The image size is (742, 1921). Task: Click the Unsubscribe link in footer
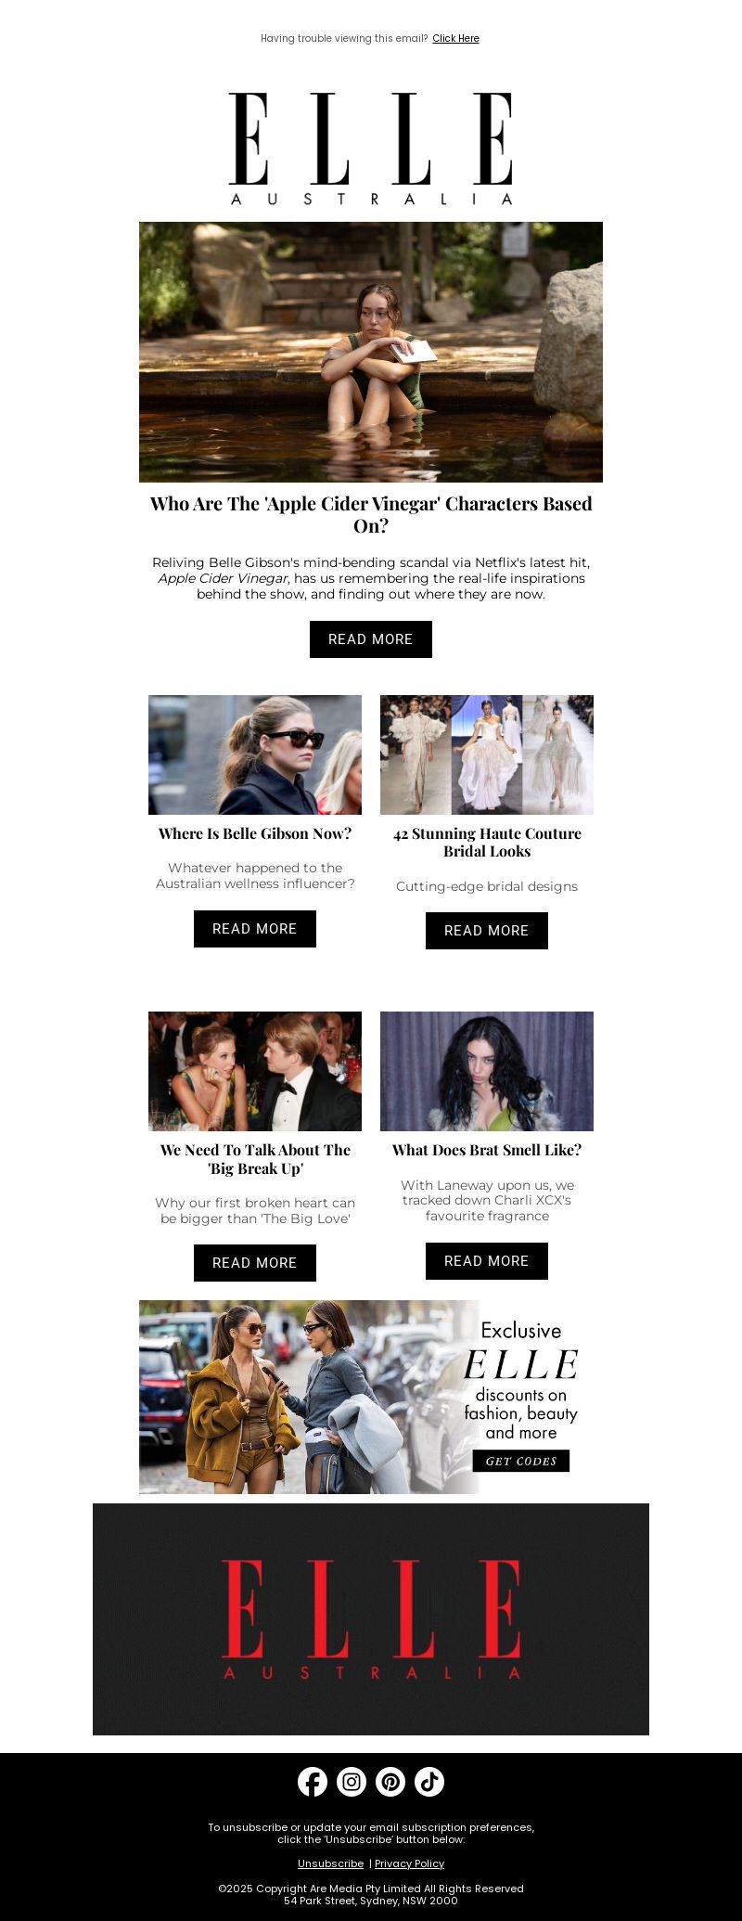pyautogui.click(x=330, y=1863)
